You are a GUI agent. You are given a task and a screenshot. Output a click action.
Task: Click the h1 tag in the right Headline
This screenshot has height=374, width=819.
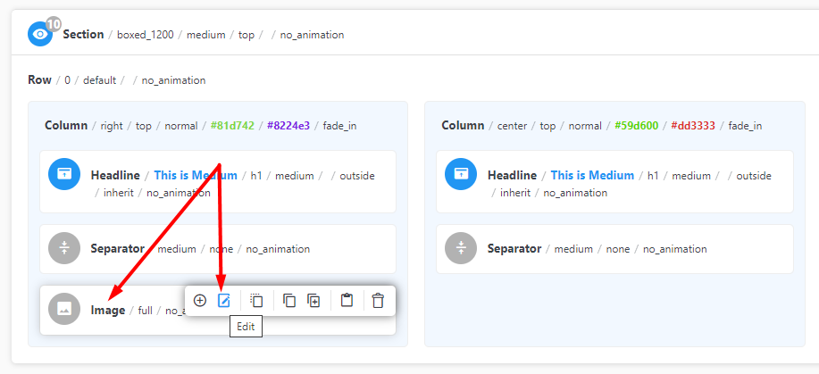click(x=653, y=176)
